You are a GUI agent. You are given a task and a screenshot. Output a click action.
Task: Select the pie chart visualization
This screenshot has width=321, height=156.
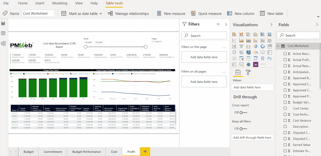255,46
